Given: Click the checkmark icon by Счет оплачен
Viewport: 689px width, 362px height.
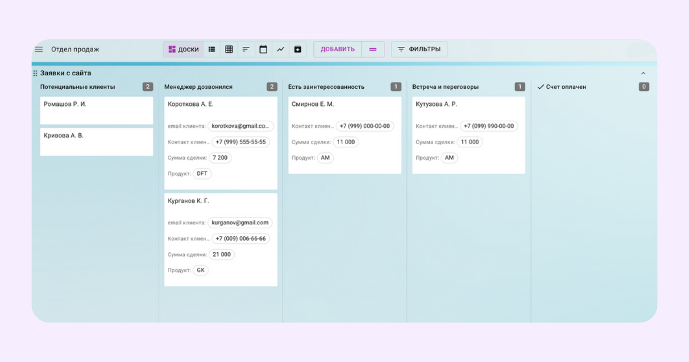Looking at the screenshot, I should pyautogui.click(x=541, y=87).
